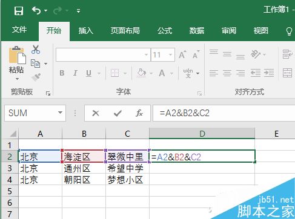
Task: Click the Middle Align icon
Action: pos(227,54)
